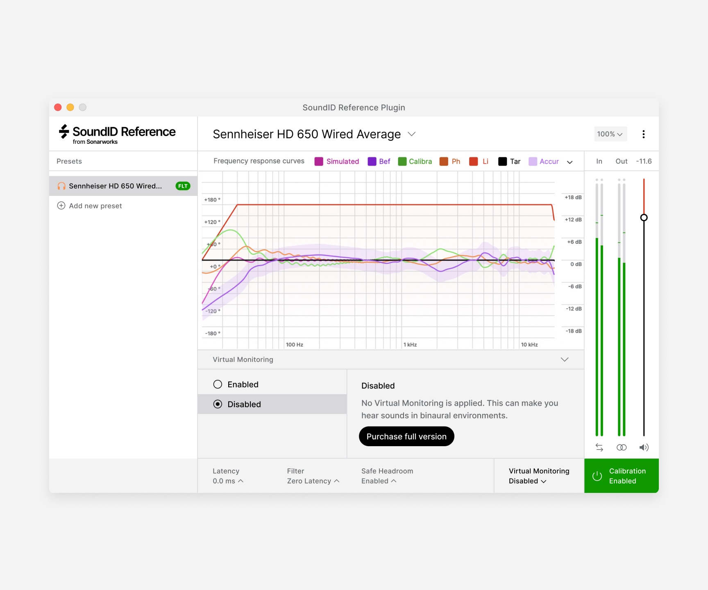The image size is (708, 590).
Task: Collapse the Virtual Monitoring section
Action: [x=565, y=359]
